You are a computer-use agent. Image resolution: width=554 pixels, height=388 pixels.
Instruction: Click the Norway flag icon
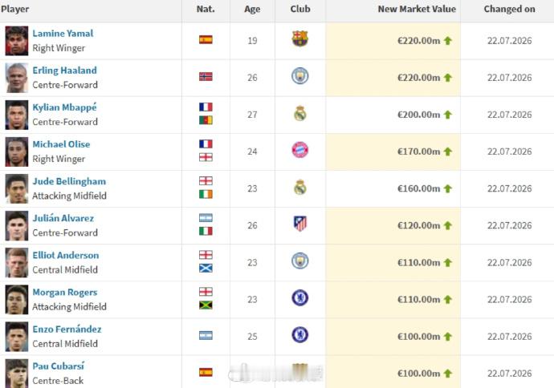click(x=206, y=76)
